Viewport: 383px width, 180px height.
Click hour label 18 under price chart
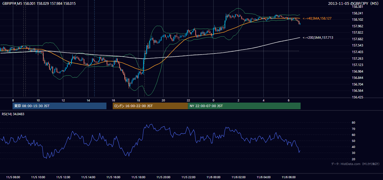tap(138, 100)
